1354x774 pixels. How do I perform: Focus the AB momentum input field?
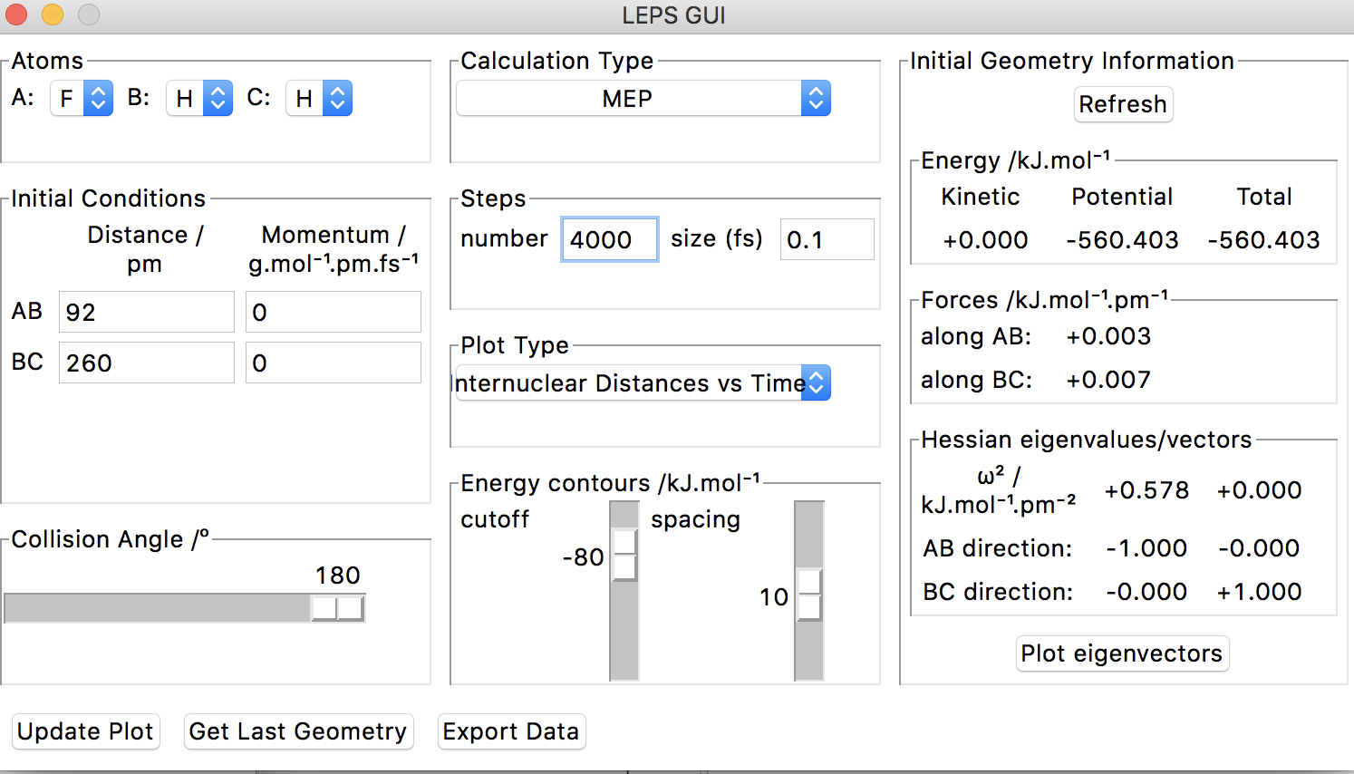pos(333,312)
